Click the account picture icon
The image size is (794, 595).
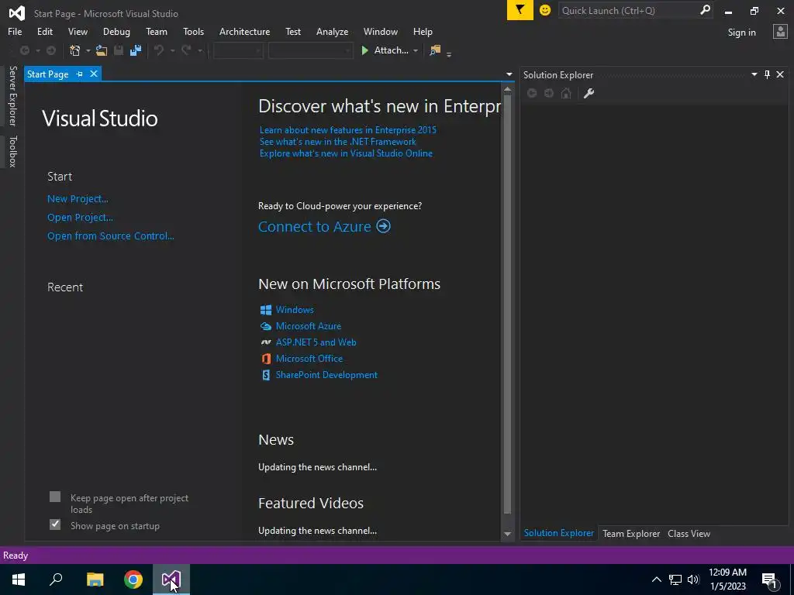click(780, 32)
